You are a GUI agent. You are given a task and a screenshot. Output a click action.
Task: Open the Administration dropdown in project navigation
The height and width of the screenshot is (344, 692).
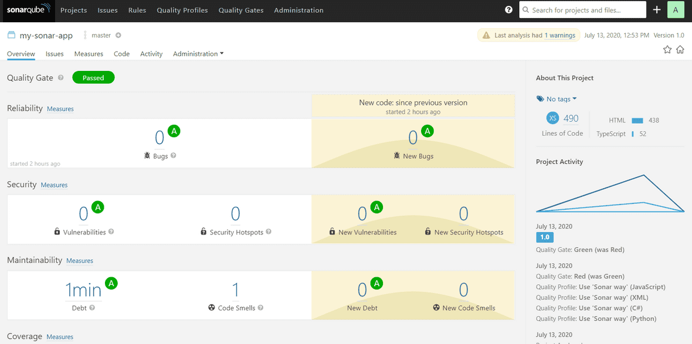tap(196, 53)
